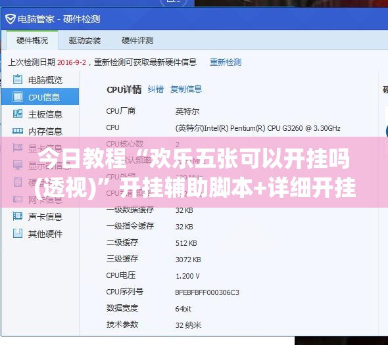Click the CPU信息 chip icon

pyautogui.click(x=18, y=97)
